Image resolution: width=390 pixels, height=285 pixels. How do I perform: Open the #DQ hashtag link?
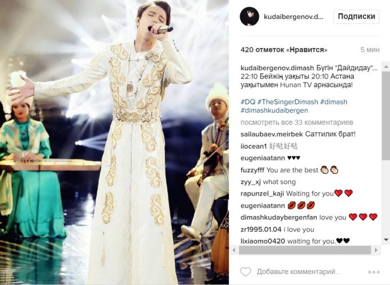248,102
